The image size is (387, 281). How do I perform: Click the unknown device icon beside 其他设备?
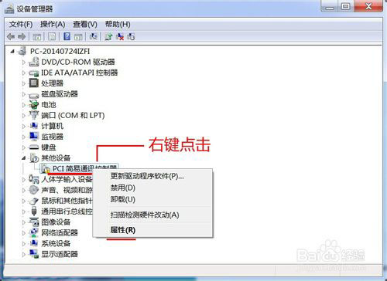pos(34,157)
